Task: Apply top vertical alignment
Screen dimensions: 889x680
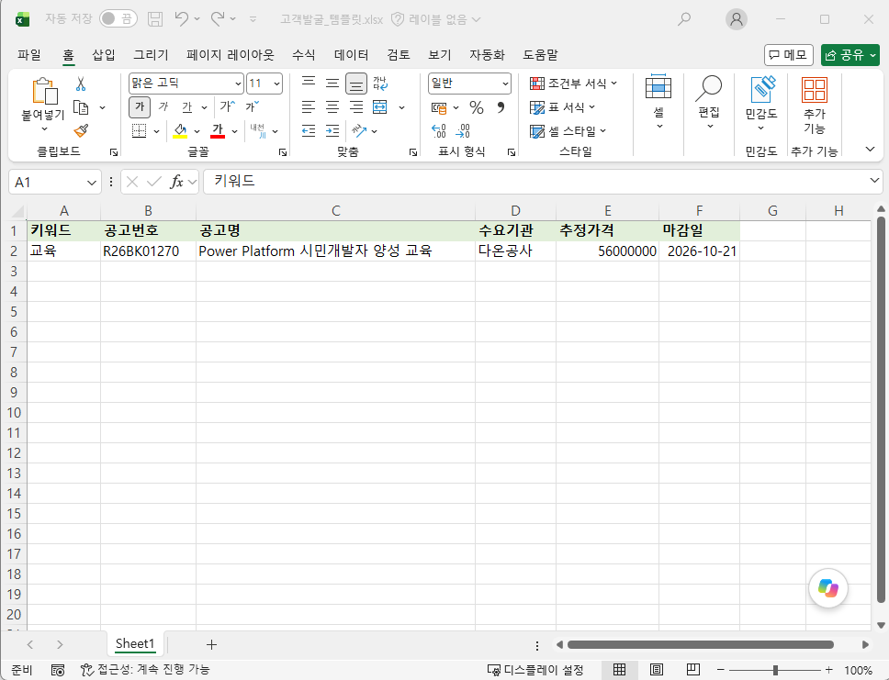Action: point(309,84)
